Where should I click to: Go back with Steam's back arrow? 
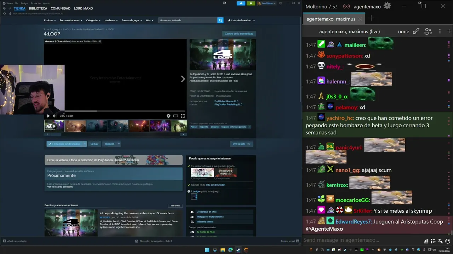[x=4, y=8]
